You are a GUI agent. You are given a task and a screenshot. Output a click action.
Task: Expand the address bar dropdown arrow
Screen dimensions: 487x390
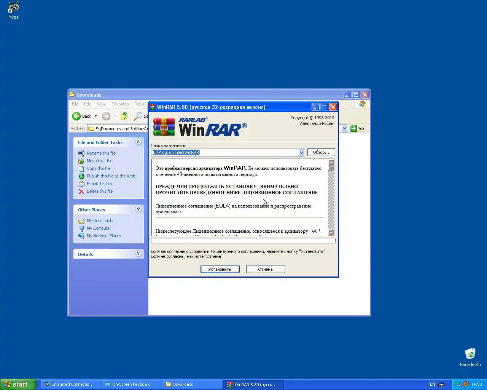coord(344,128)
